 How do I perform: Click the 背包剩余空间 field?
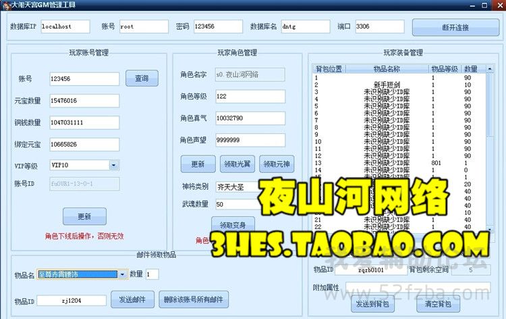pos(471,270)
